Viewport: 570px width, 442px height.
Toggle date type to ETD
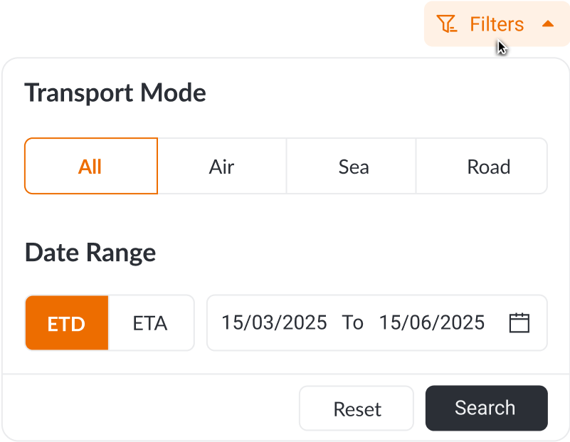click(x=66, y=324)
